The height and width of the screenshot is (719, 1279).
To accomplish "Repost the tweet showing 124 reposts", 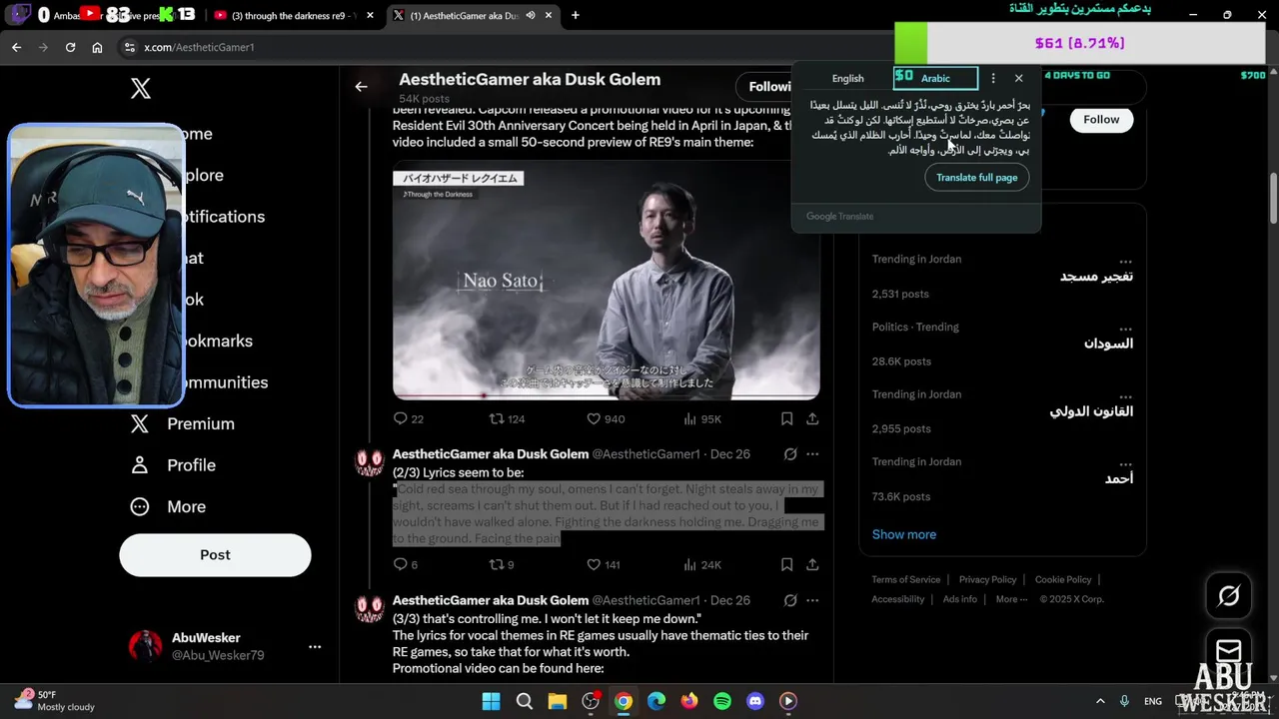I will (x=507, y=418).
